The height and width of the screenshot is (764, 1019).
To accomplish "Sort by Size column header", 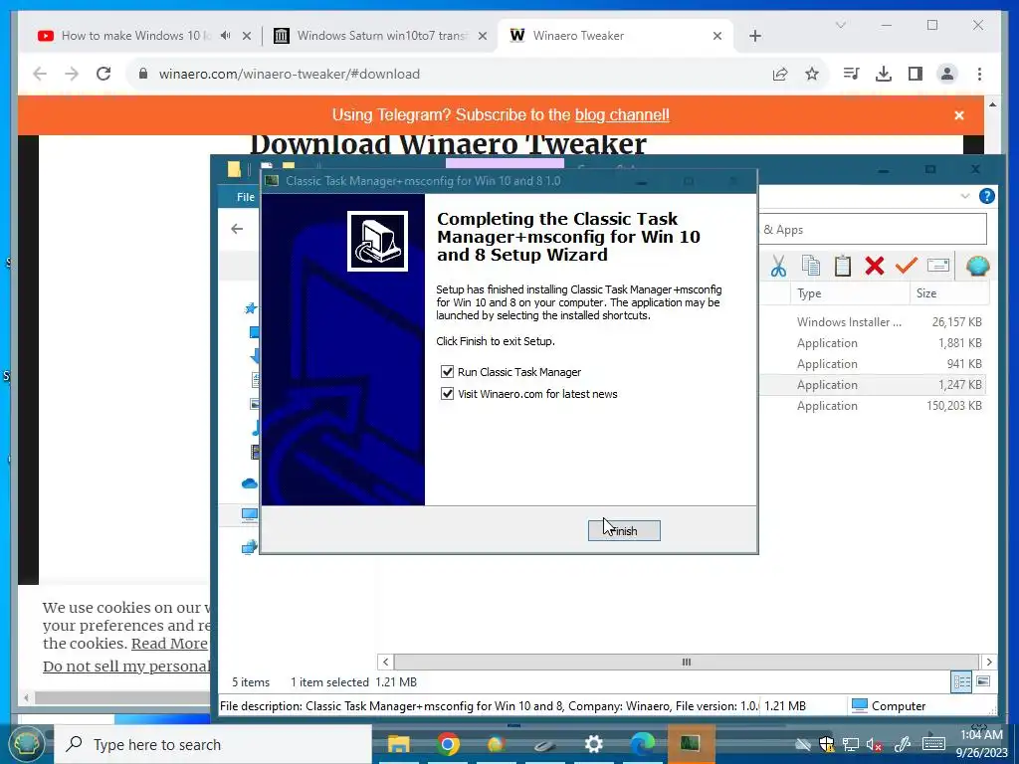I will pos(948,293).
